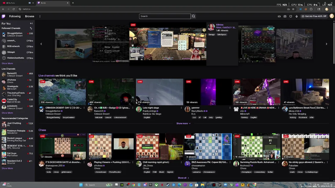The image size is (335, 188).
Task: Open Steam from the taskbar
Action: click(x=168, y=185)
